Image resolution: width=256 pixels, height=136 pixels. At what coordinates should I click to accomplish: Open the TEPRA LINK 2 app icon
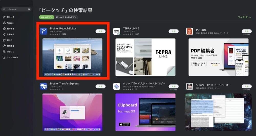point(116,31)
